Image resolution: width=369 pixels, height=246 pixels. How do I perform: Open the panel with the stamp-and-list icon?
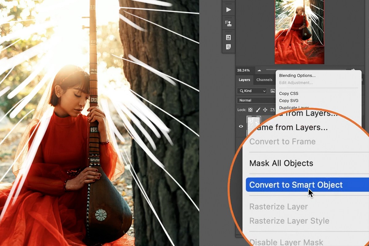228,23
